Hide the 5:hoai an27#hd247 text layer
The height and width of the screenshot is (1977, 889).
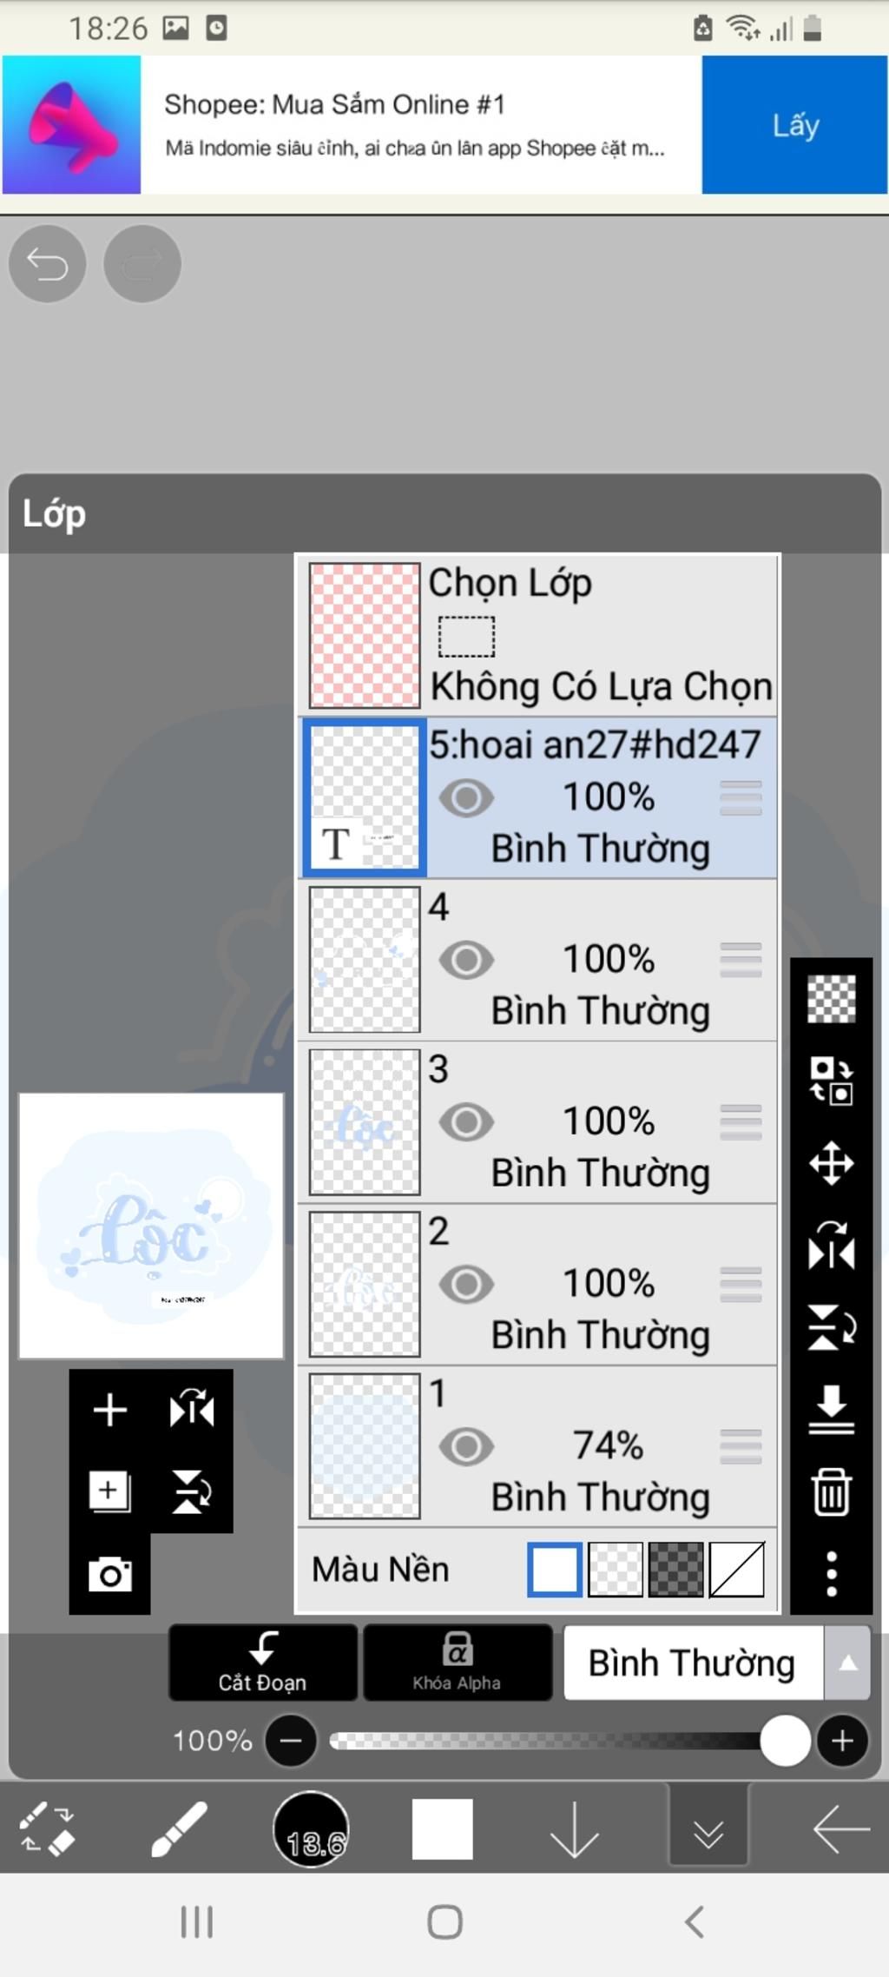point(466,797)
